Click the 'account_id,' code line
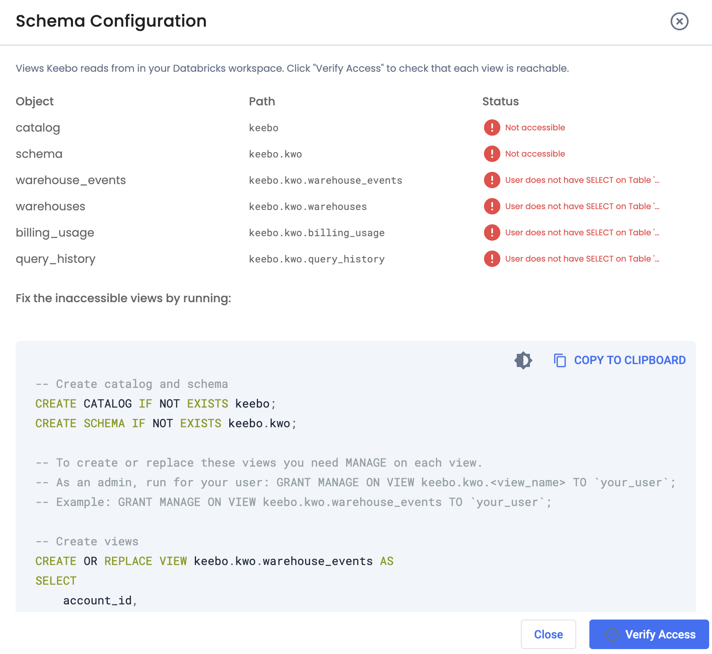Viewport: 712px width, 654px height. tap(100, 601)
